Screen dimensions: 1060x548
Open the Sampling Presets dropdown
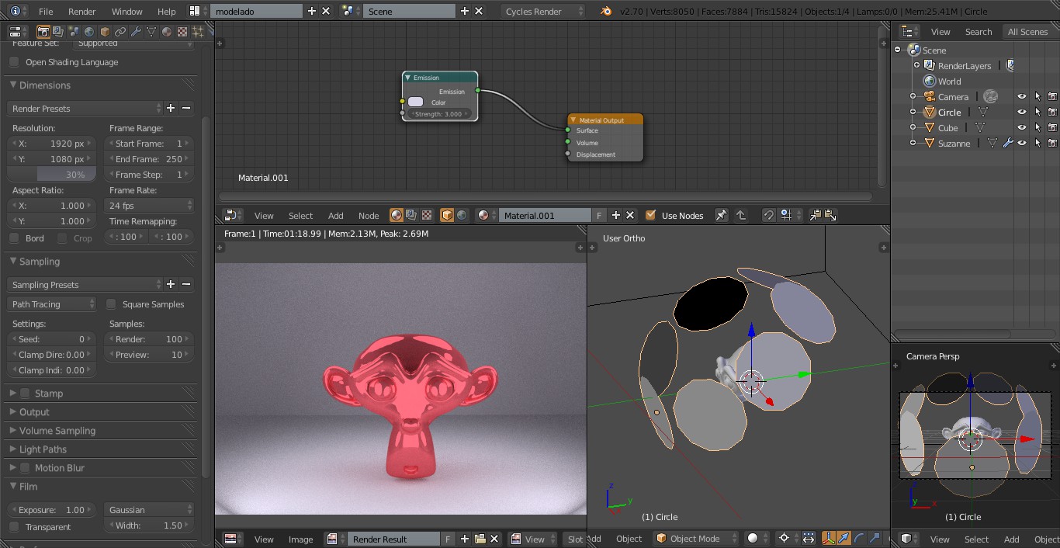coord(85,285)
